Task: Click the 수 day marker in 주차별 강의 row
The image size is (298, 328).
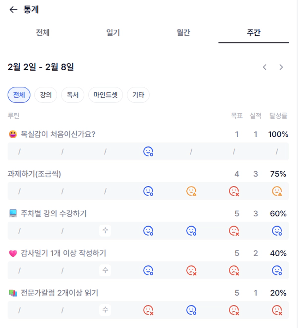Action: coord(105,231)
